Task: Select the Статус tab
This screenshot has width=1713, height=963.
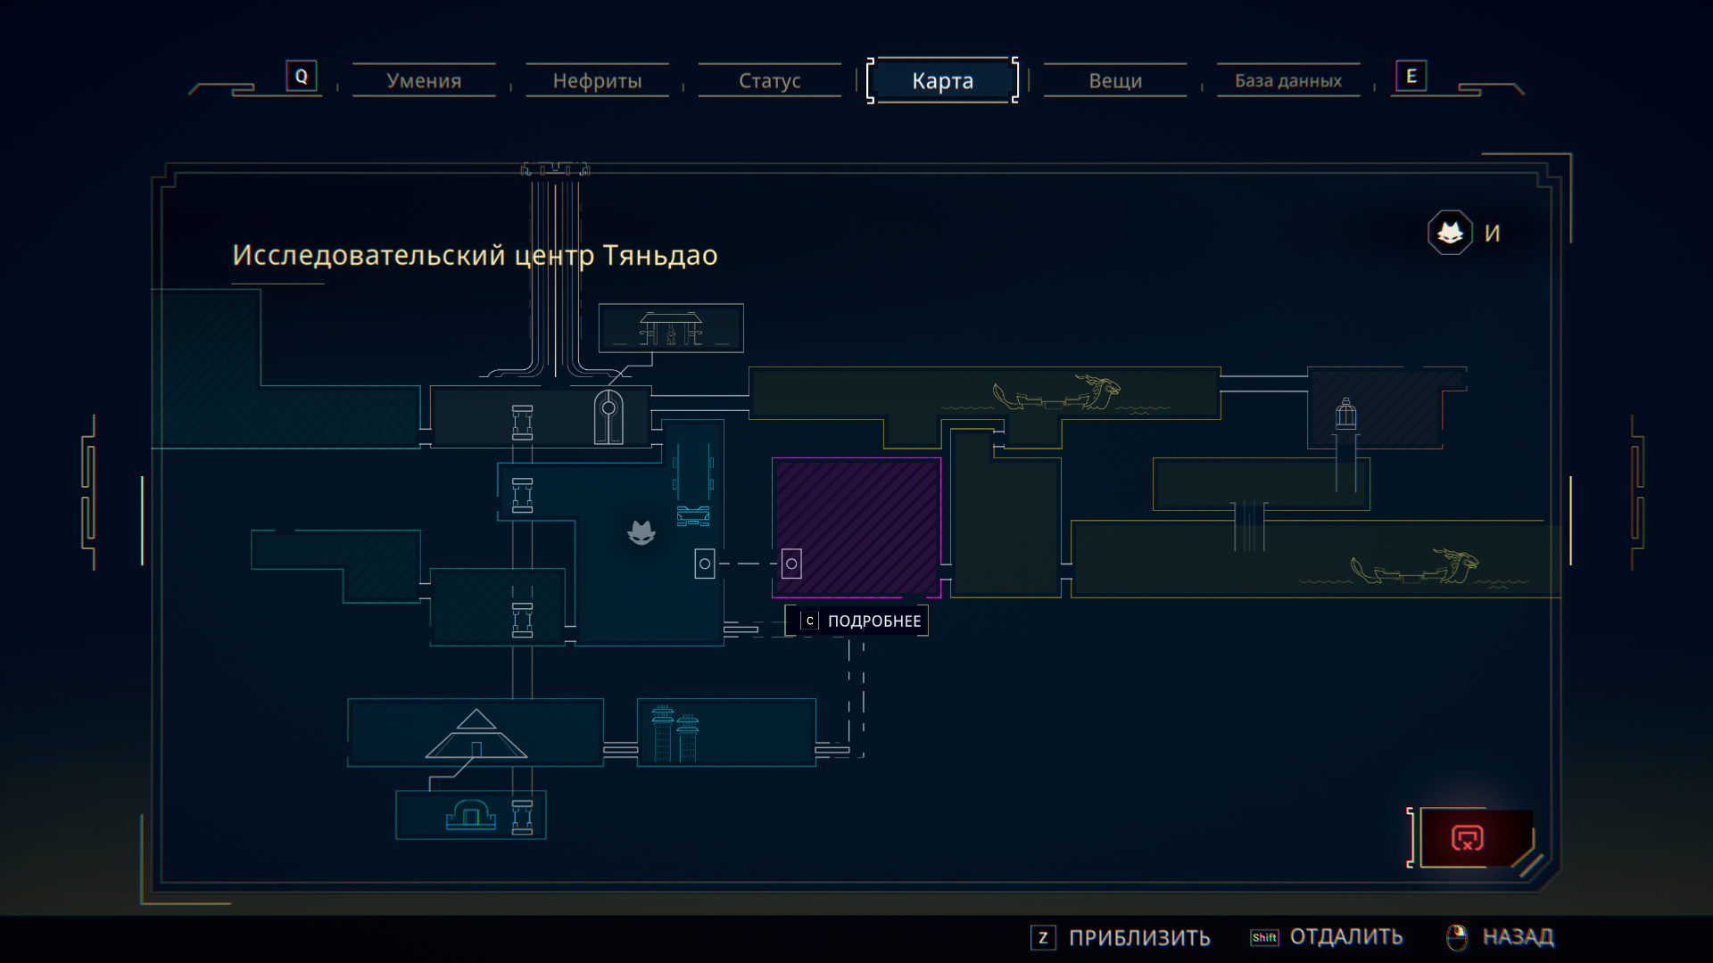Action: (x=769, y=80)
